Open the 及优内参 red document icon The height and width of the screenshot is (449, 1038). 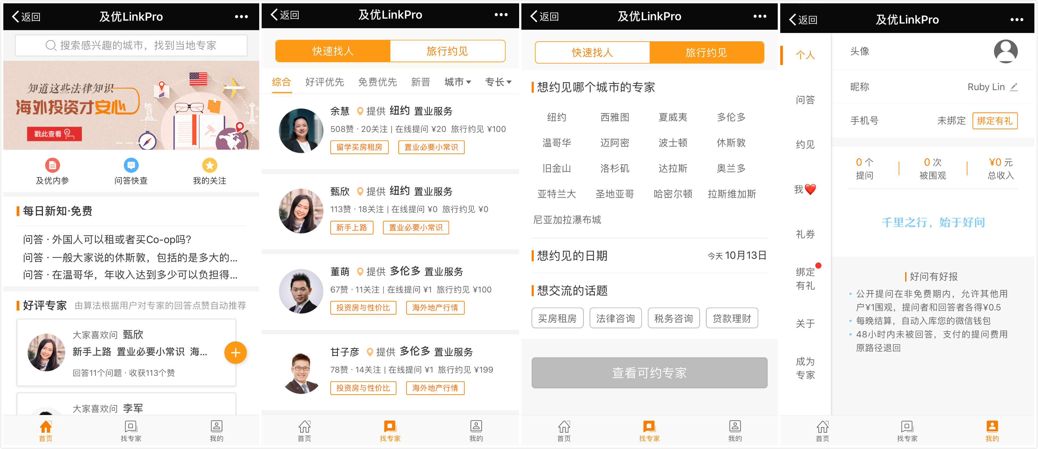(x=52, y=165)
